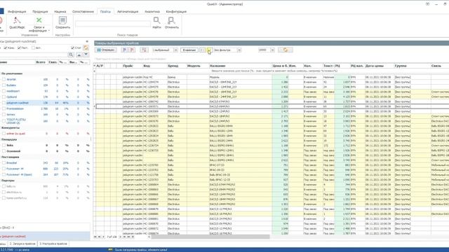Click the price list search field in left panel
This screenshot has width=449, height=252.
coord(34,55)
